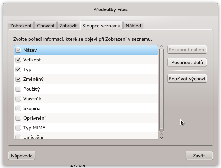Screen dimensions: 221x168
Task: Open the Chování tab
Action: point(46,26)
